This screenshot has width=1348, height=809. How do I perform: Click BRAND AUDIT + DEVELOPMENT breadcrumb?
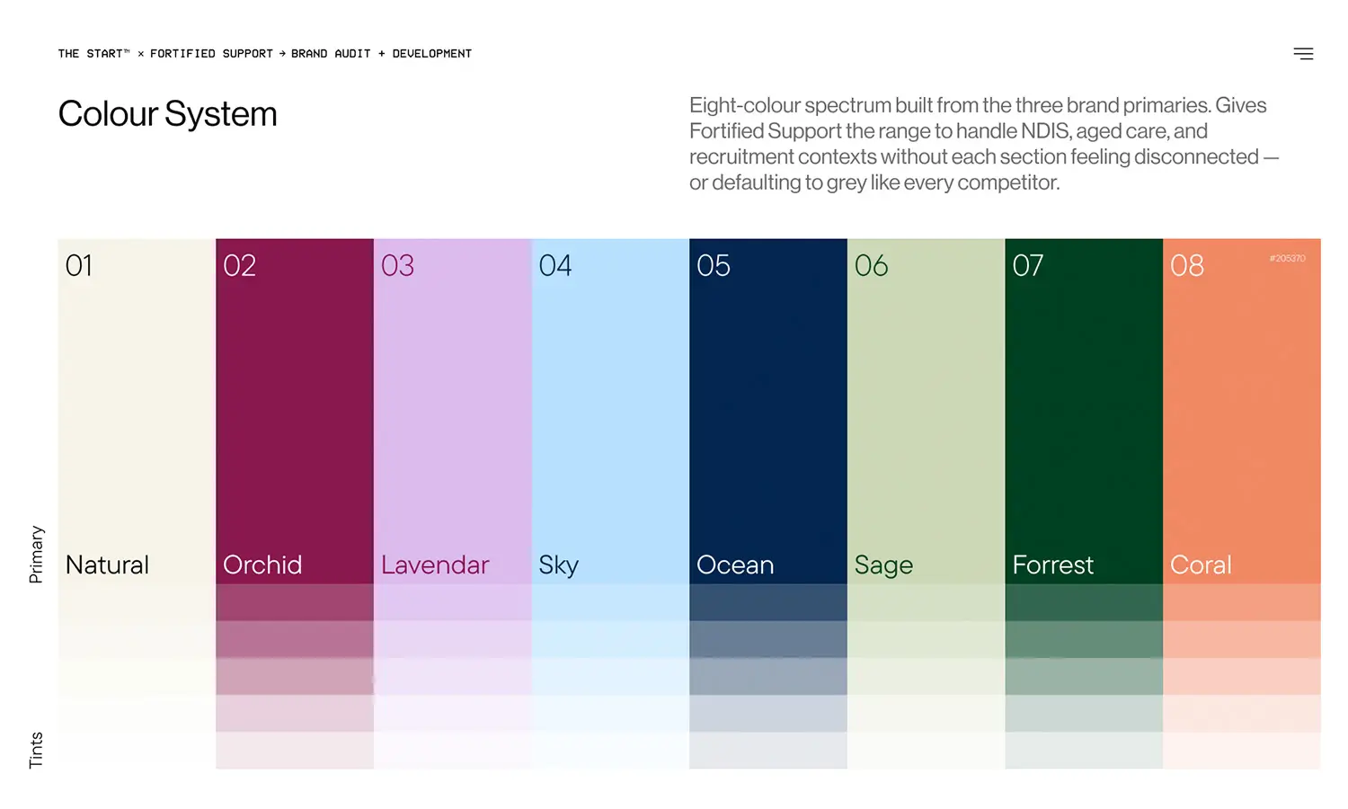click(x=381, y=54)
